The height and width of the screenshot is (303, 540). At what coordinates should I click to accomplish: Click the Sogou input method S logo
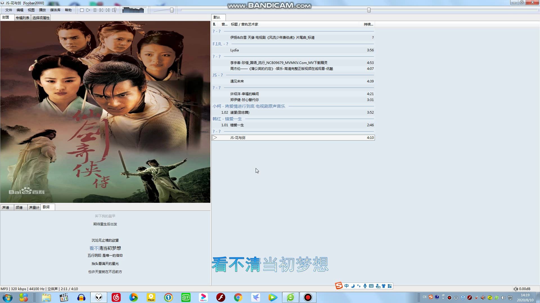(x=339, y=286)
